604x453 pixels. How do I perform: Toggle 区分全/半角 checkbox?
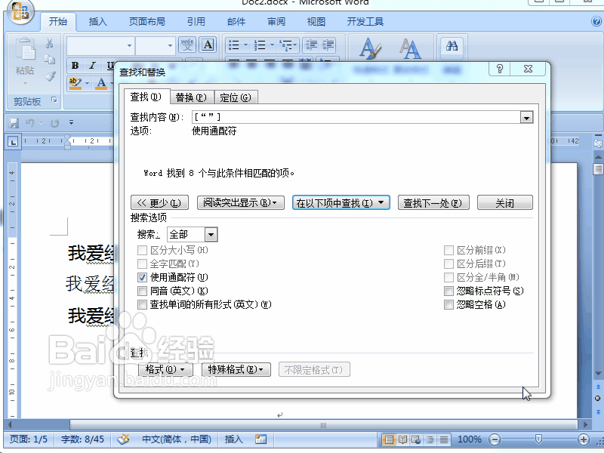448,277
